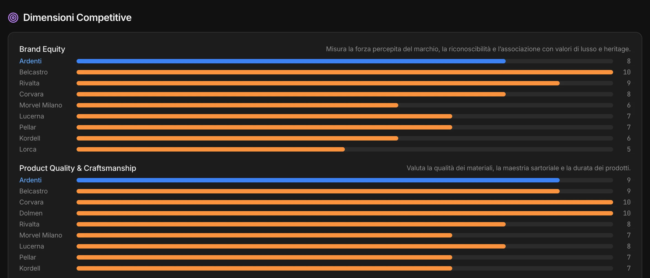
Task: Click the Dolmen brand label
Action: click(x=31, y=213)
